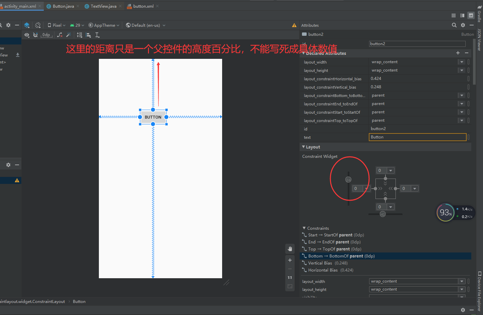Image resolution: width=483 pixels, height=315 pixels.
Task: Click the horizontal bias slider knob
Action: pyautogui.click(x=383, y=214)
